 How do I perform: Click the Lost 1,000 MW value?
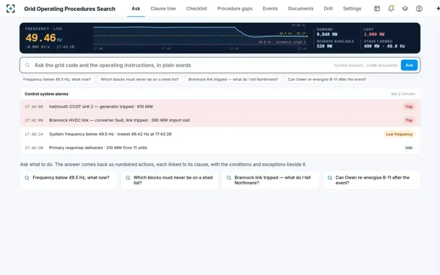click(374, 34)
